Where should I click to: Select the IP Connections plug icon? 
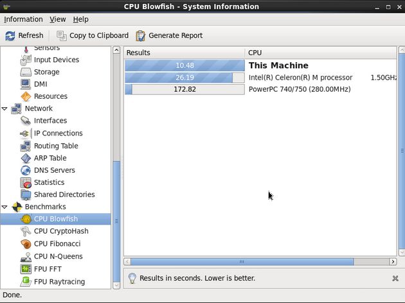[x=26, y=134]
